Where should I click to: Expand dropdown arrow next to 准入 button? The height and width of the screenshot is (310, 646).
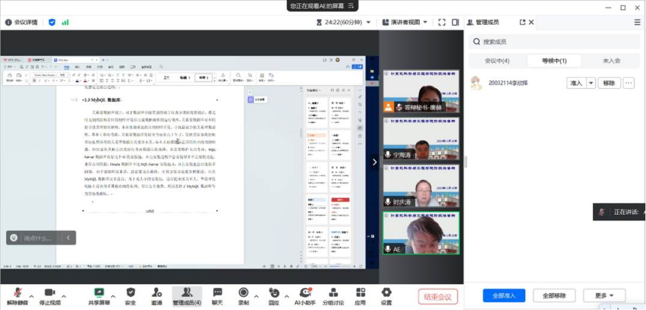[x=591, y=83]
